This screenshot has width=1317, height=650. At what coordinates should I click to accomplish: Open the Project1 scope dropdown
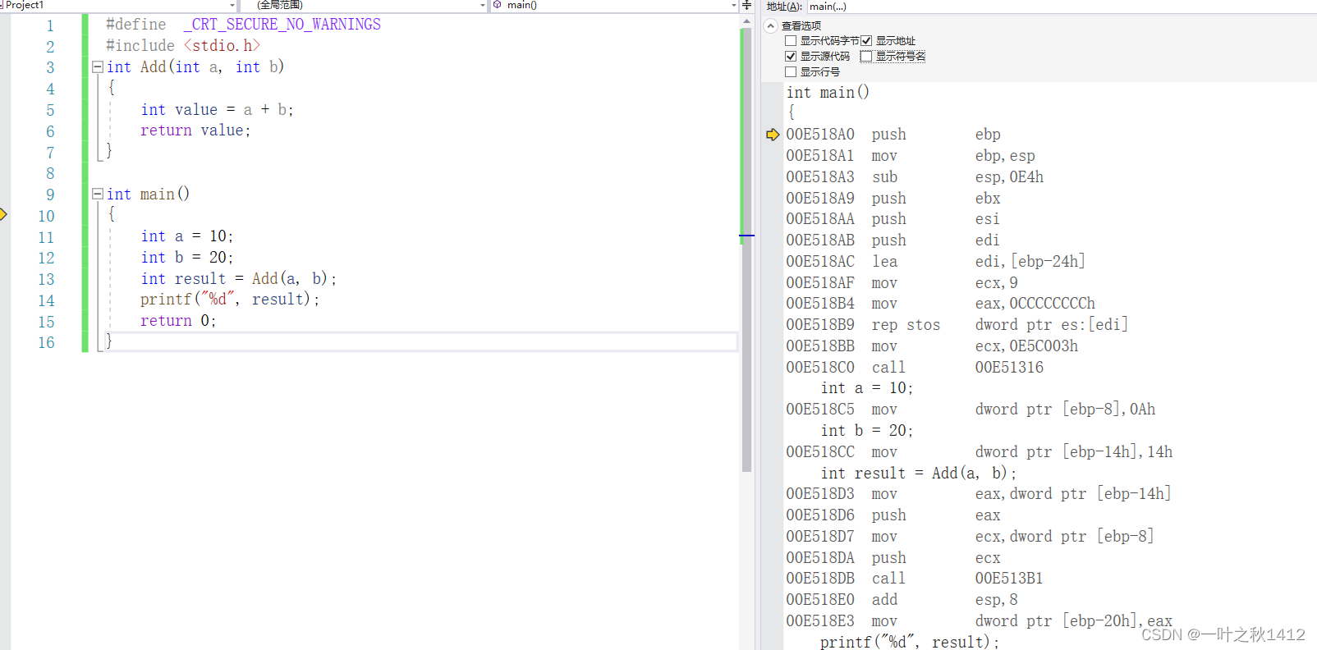pos(232,6)
